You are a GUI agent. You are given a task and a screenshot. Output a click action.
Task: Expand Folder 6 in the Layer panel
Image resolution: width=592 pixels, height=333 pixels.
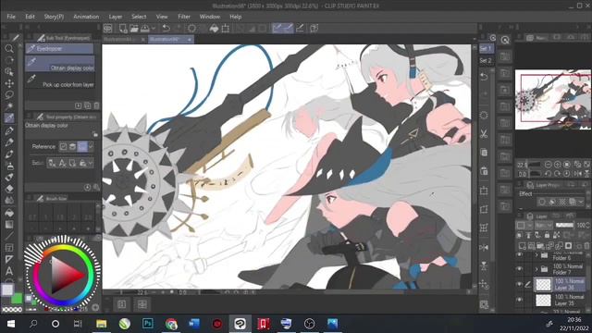tap(536, 255)
